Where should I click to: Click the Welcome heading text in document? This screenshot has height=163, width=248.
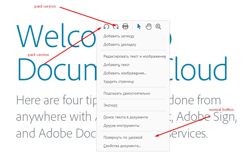56,36
